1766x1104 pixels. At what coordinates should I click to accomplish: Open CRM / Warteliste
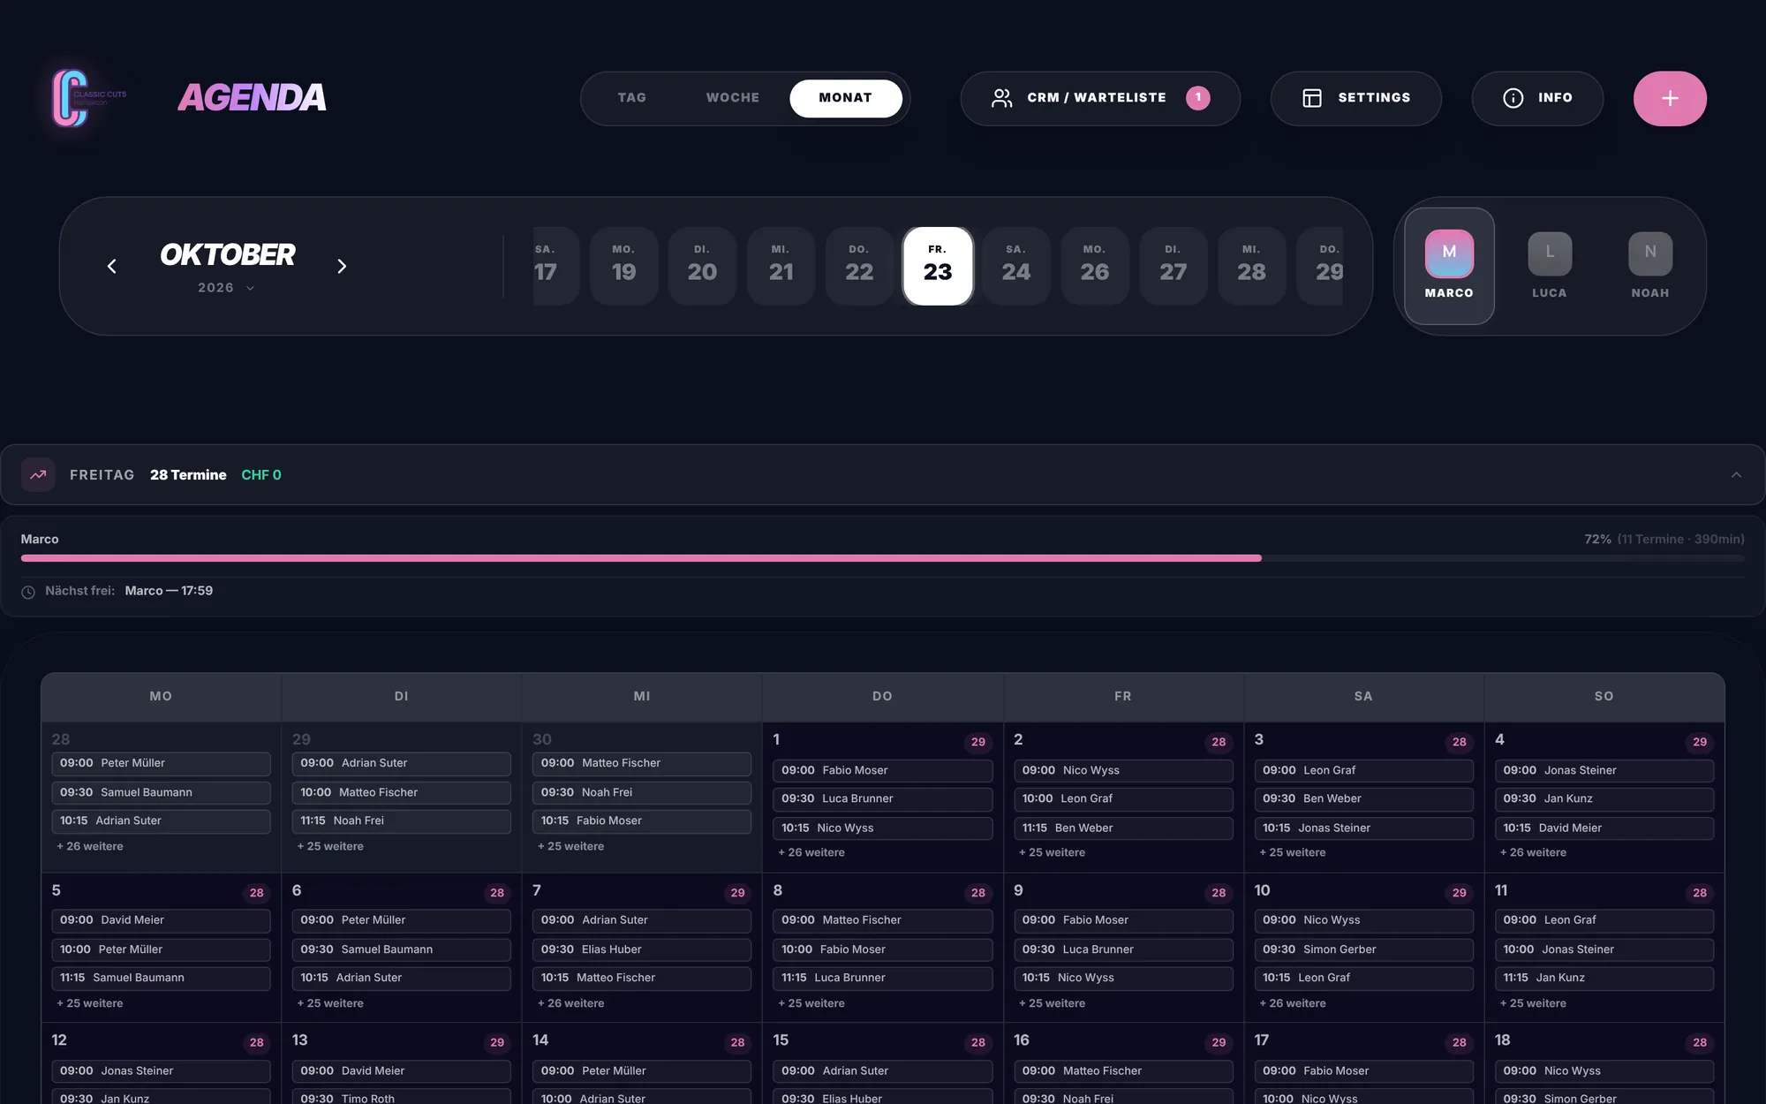(x=1099, y=98)
